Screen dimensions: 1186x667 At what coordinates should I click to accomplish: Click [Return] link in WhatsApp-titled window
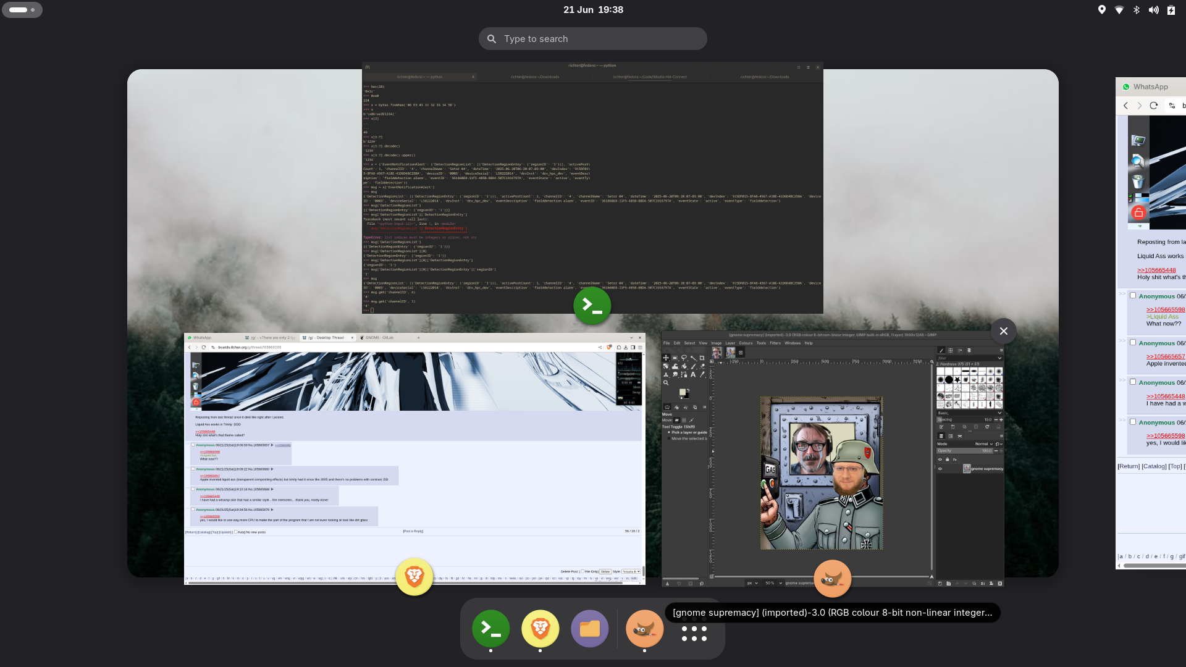pyautogui.click(x=1129, y=466)
